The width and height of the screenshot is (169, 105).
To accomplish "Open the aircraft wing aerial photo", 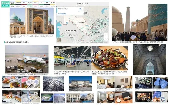I will click(60, 98).
